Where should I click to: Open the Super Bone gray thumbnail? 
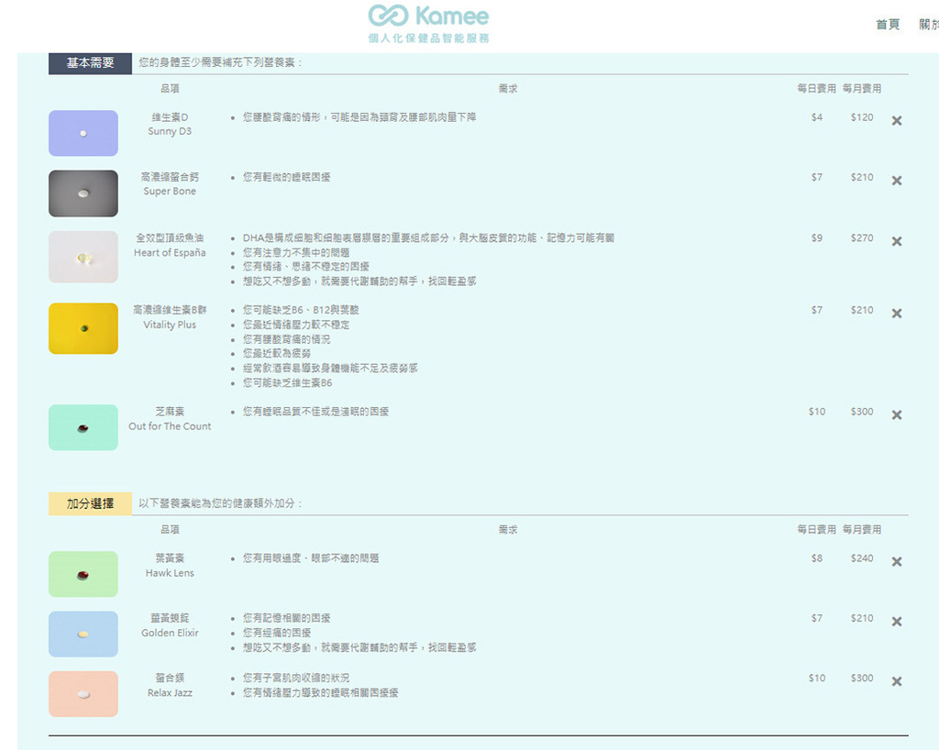[83, 193]
